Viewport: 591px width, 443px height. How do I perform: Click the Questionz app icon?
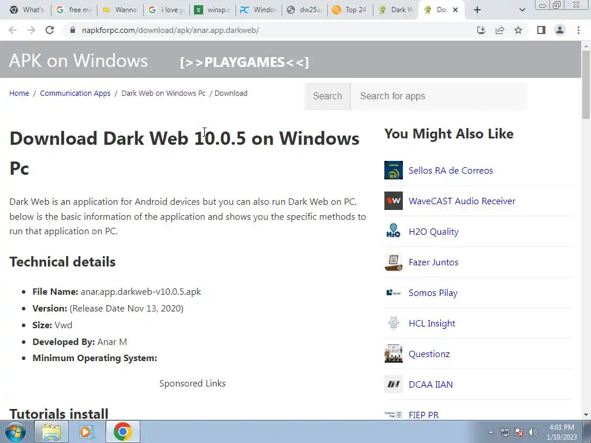coord(394,354)
